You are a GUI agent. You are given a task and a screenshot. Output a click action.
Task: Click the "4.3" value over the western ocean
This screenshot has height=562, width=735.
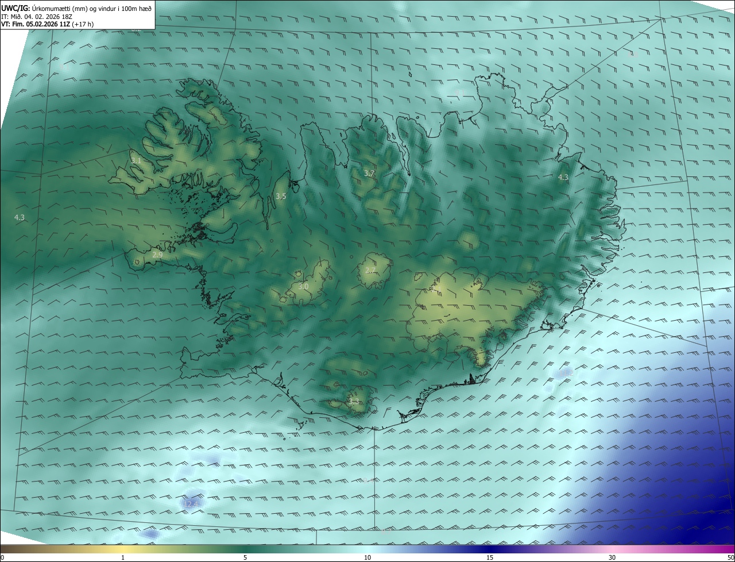(20, 217)
